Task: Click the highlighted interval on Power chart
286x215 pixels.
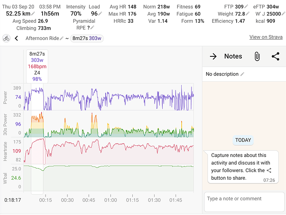Action: pyautogui.click(x=37, y=97)
